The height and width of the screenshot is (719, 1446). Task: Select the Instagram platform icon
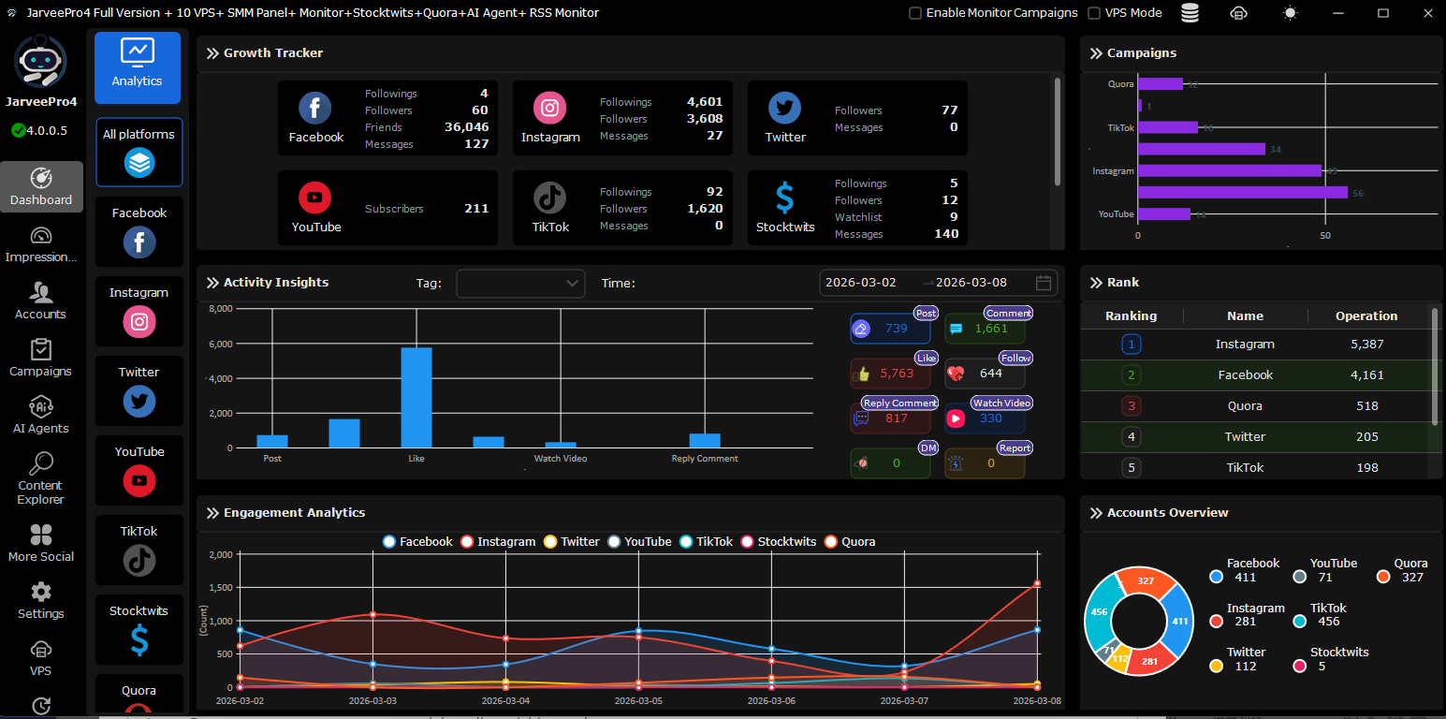click(x=139, y=321)
